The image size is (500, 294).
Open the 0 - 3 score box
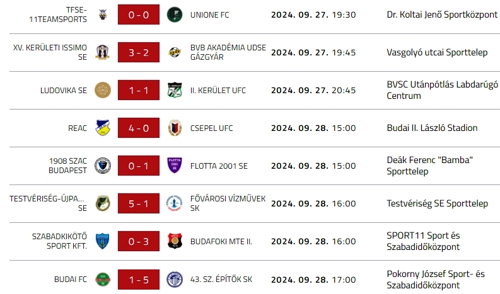(139, 241)
